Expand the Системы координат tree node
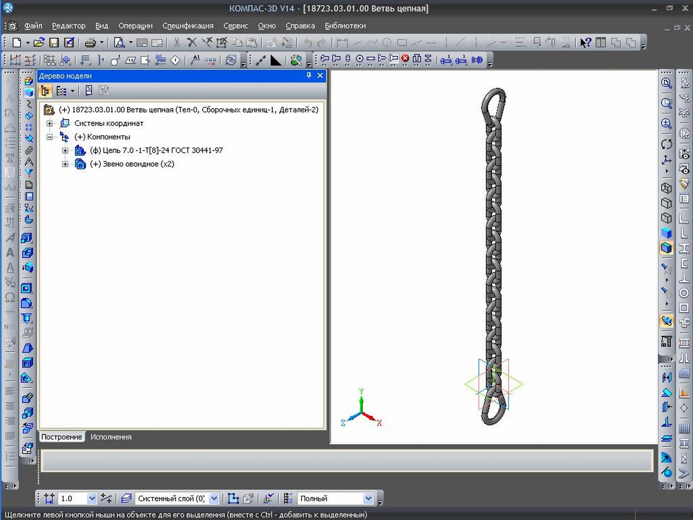 (x=50, y=123)
